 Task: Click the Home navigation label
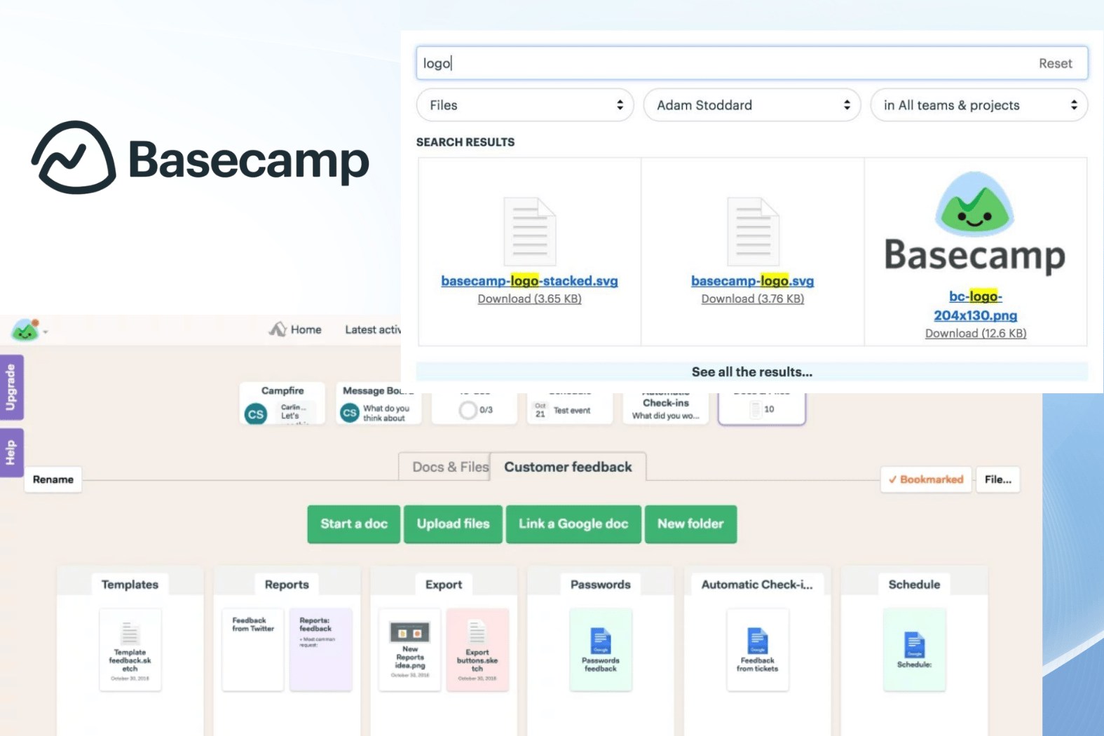(306, 329)
